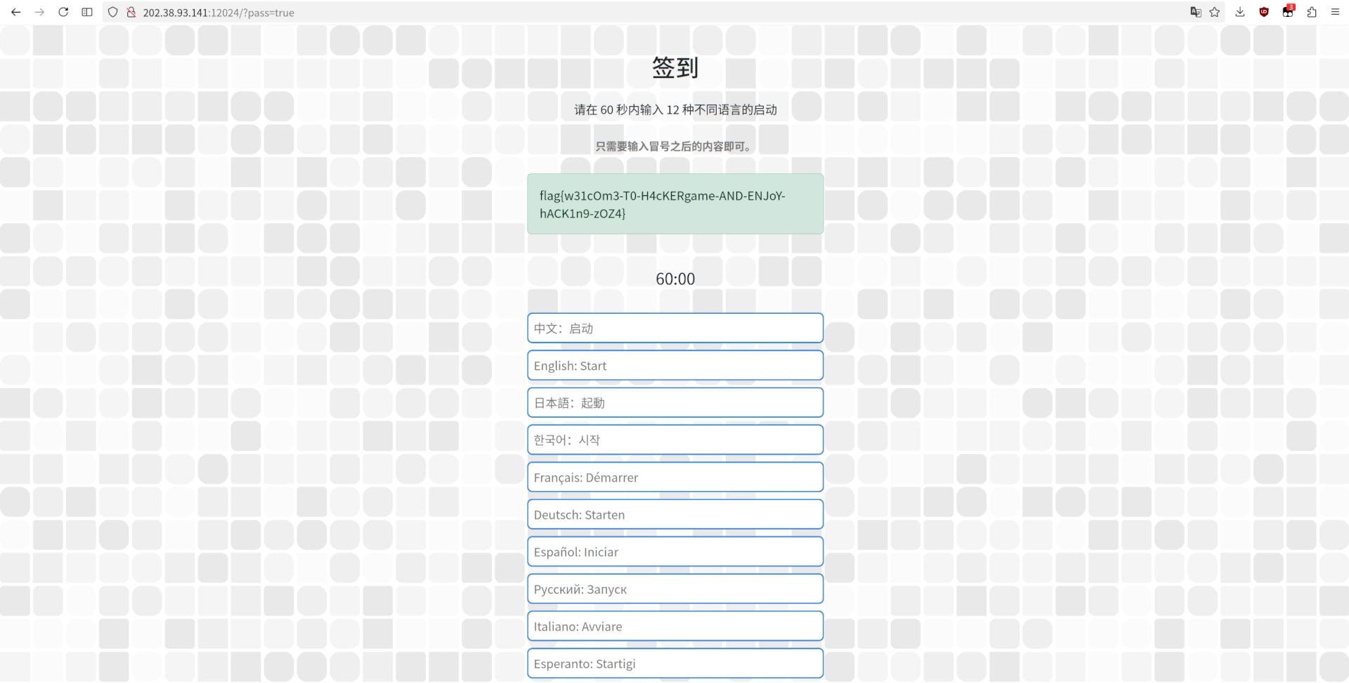Focus the 日本語：起動 input field
The image size is (1349, 683).
[x=675, y=402]
